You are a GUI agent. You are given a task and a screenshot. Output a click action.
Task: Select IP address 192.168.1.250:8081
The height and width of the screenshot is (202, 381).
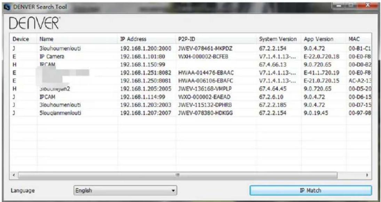[146, 81]
